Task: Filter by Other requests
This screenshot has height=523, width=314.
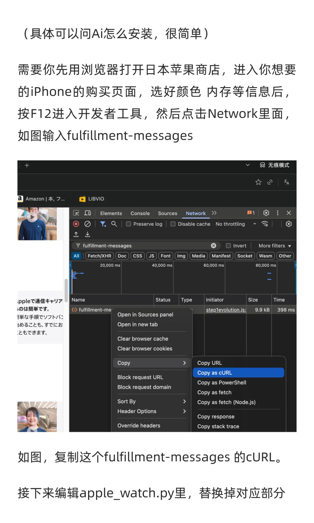Action: (x=285, y=256)
